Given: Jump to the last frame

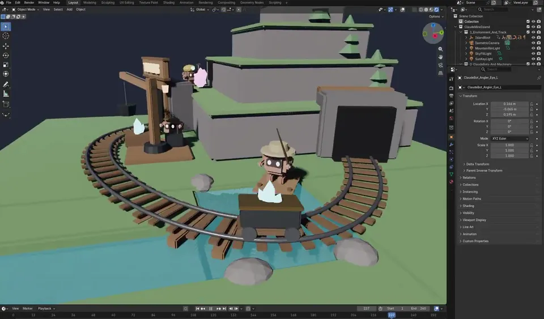Looking at the screenshot, I should 224,309.
